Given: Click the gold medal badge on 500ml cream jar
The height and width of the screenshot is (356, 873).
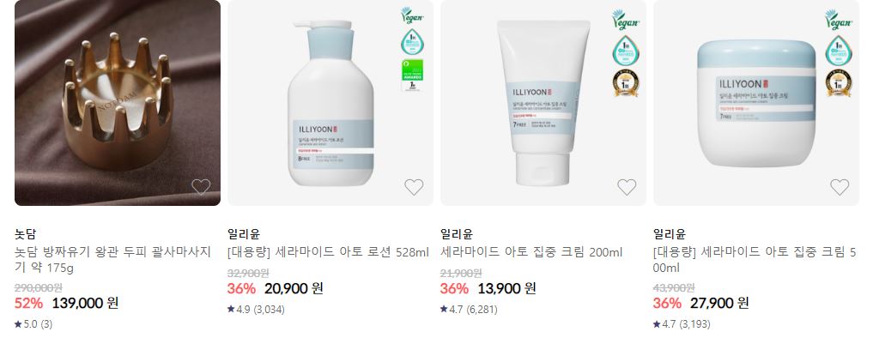Looking at the screenshot, I should pos(839,82).
